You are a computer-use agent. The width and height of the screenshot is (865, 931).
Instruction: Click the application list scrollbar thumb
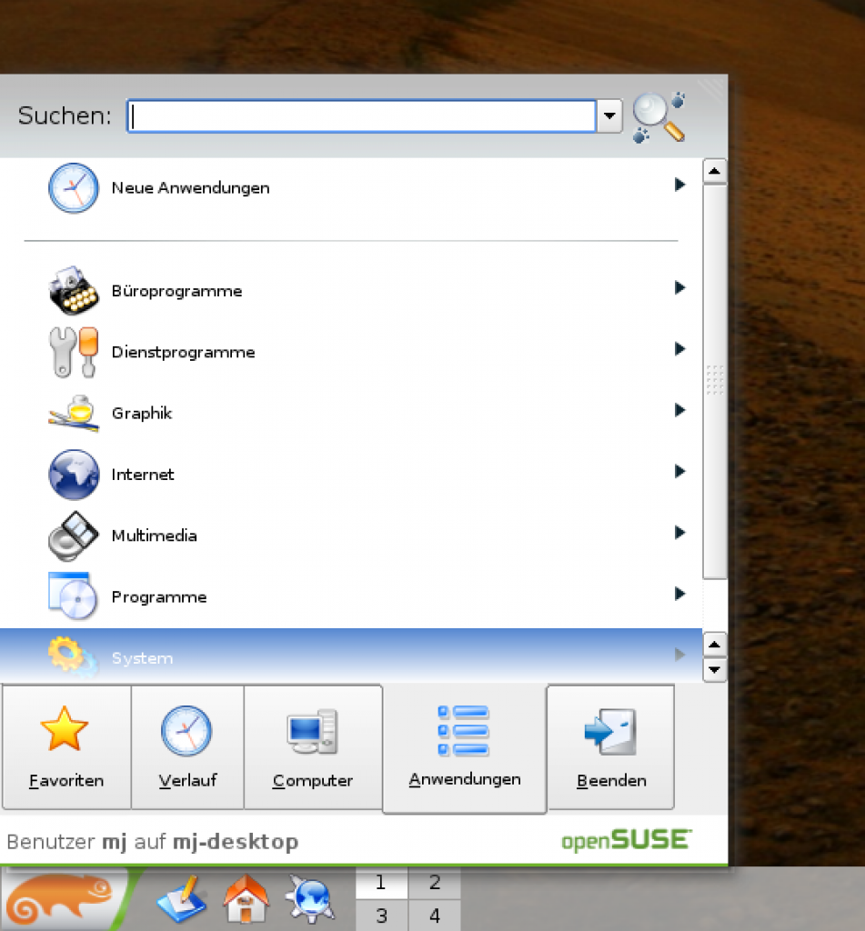point(715,381)
